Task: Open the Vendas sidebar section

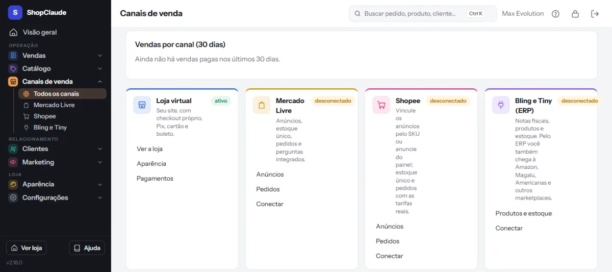Action: click(x=56, y=56)
